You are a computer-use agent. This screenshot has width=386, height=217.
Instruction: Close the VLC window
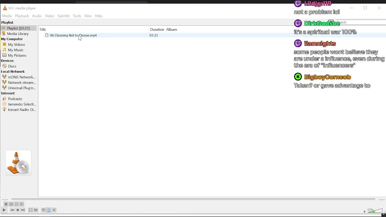(379, 8)
